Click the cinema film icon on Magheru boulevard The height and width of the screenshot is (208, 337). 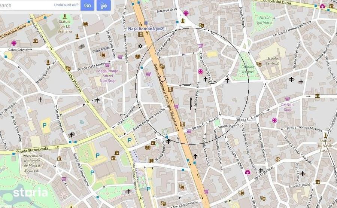pos(170,89)
